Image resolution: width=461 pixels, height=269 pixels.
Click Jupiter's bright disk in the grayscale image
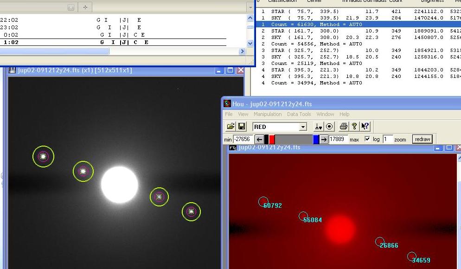120,185
